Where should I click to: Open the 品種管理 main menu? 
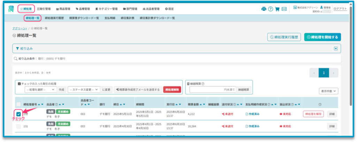[x=83, y=9]
